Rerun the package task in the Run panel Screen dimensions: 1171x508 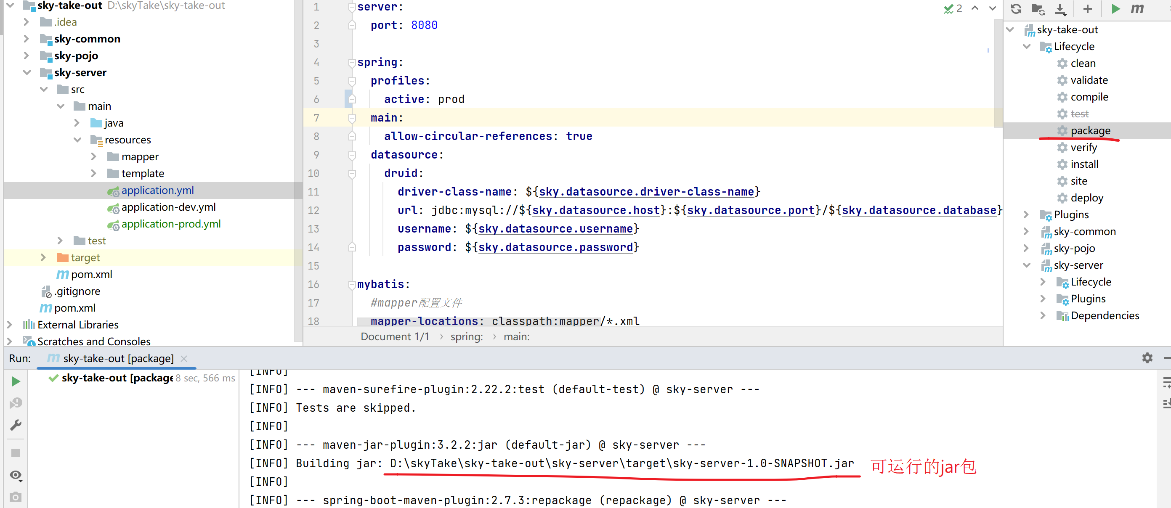(16, 381)
